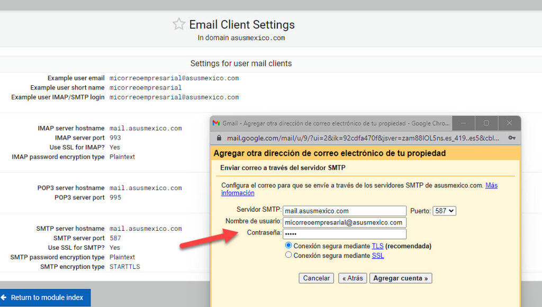Focus the Nombre de usuario field
The image size is (542, 307).
click(x=345, y=222)
